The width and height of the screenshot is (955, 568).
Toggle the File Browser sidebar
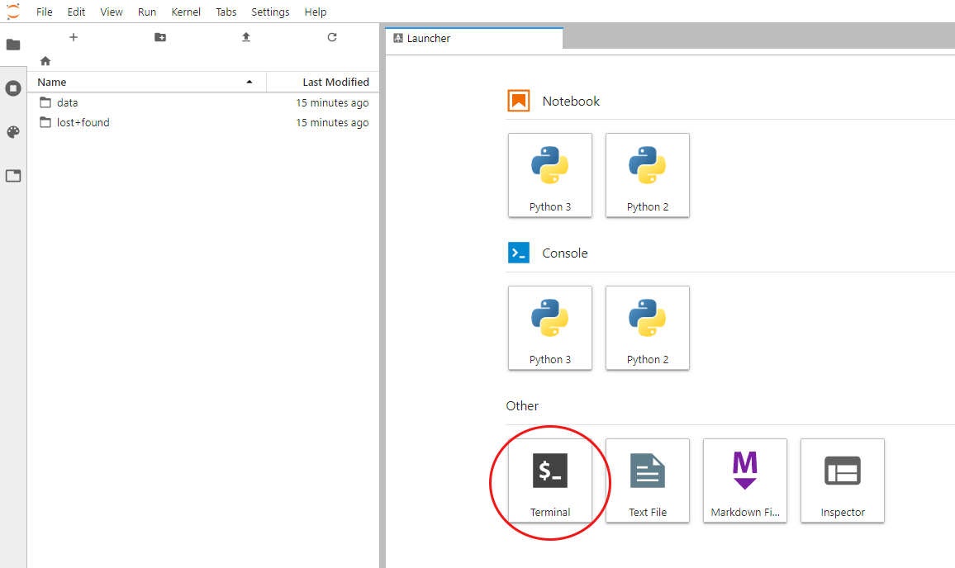click(13, 45)
